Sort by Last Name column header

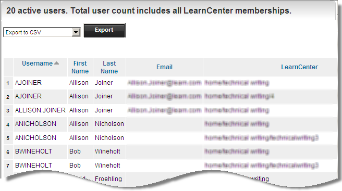coord(109,67)
